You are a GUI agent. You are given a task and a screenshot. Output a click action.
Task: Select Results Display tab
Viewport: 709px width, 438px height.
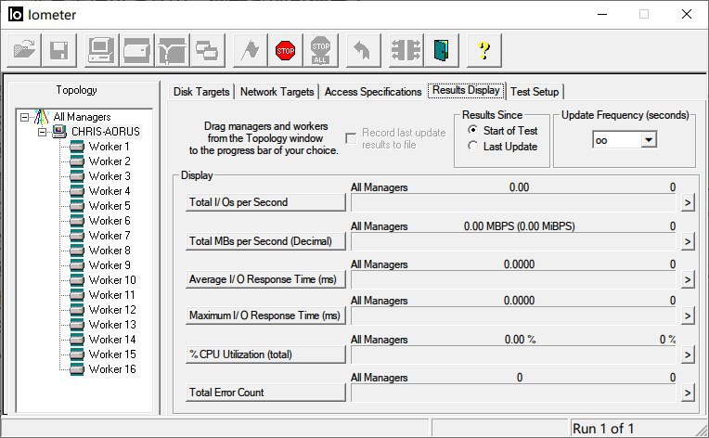click(x=466, y=90)
